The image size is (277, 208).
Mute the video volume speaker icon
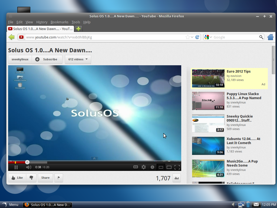[28, 167]
